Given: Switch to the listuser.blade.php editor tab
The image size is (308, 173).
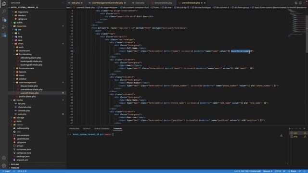Looking at the screenshot, I should pos(163,3).
